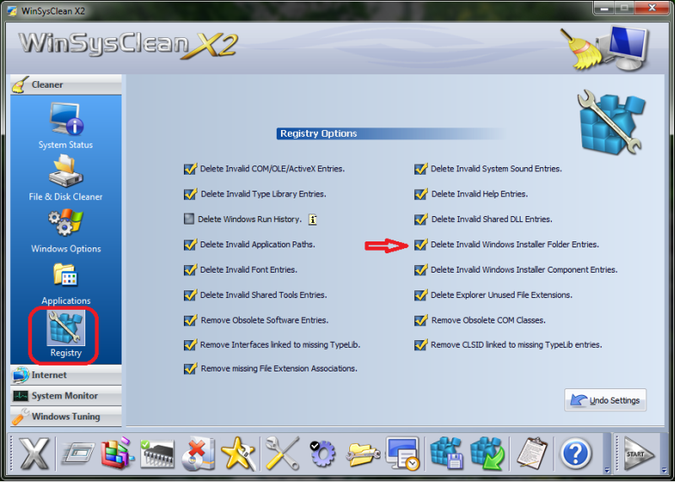Toggle Delete Invalid Windows Installer Component Entries
Viewport: 675px width, 482px height.
click(420, 270)
